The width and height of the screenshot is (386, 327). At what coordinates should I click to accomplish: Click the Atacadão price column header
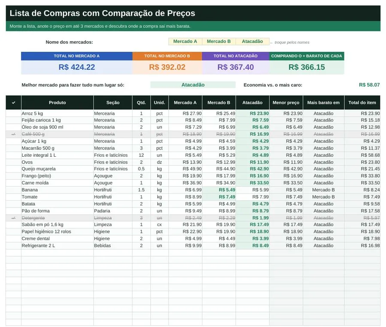coord(253,103)
